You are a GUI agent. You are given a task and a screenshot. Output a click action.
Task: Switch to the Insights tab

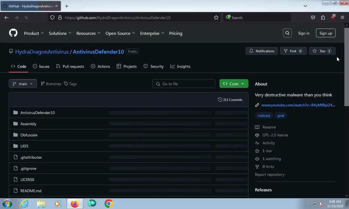(x=180, y=66)
